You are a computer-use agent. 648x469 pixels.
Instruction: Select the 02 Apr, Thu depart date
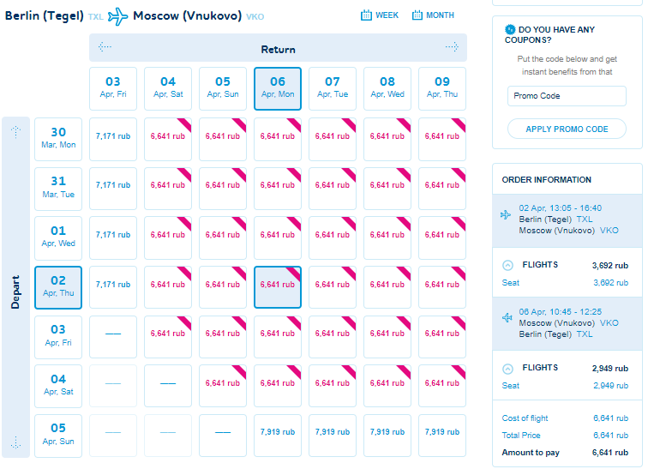pos(58,287)
